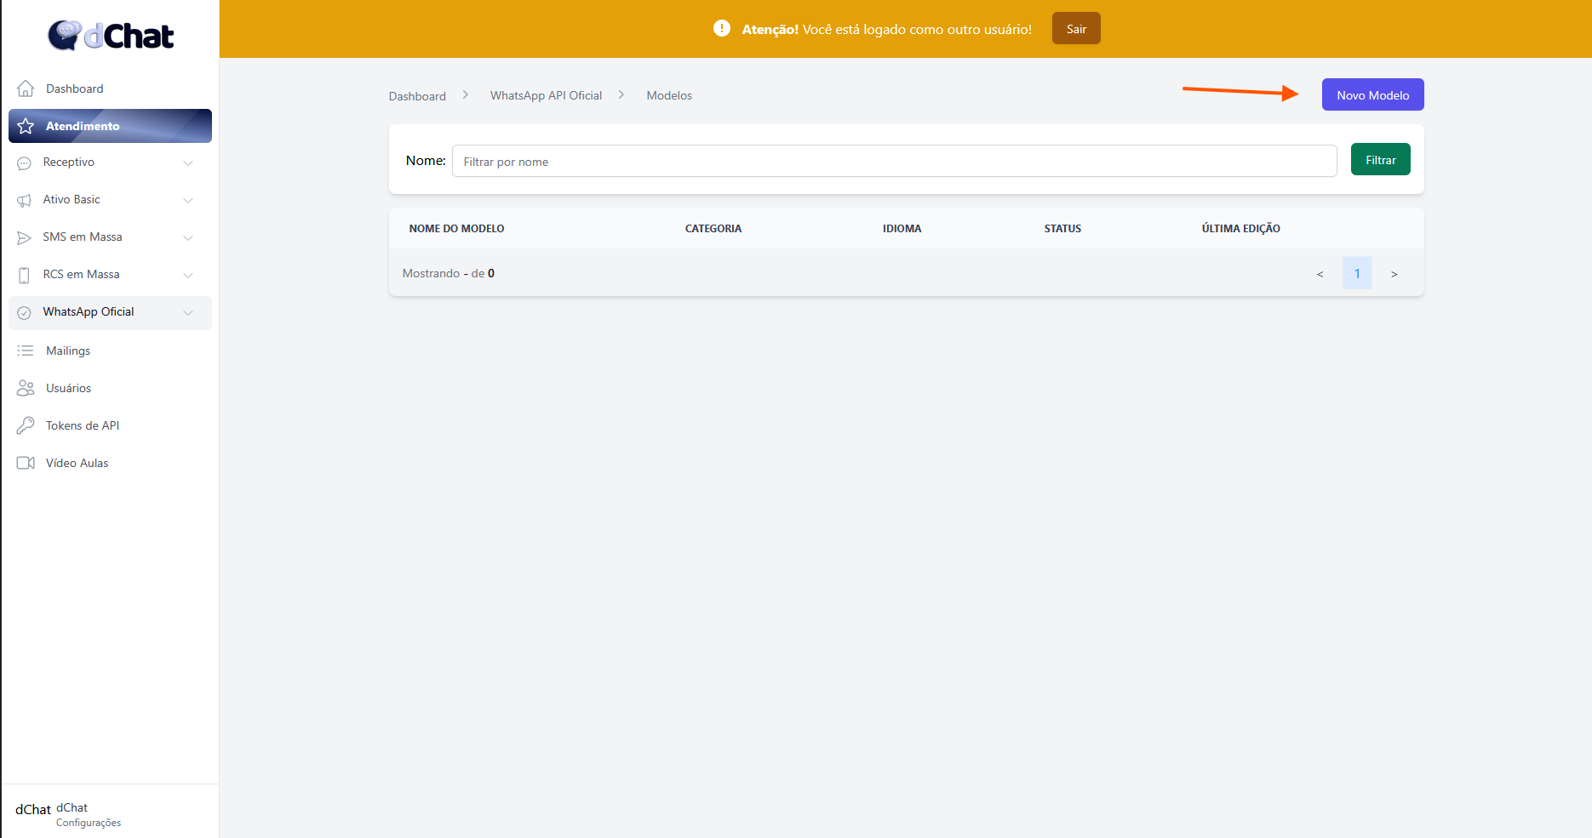The width and height of the screenshot is (1592, 838).
Task: Open the WhatsApp Oficial menu item
Action: [x=89, y=312]
